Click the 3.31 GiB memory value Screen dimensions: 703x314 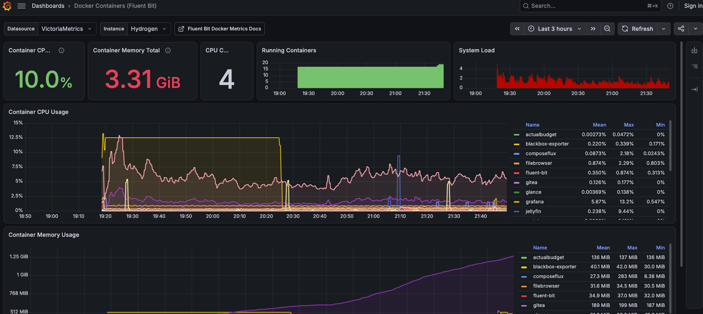(x=142, y=79)
